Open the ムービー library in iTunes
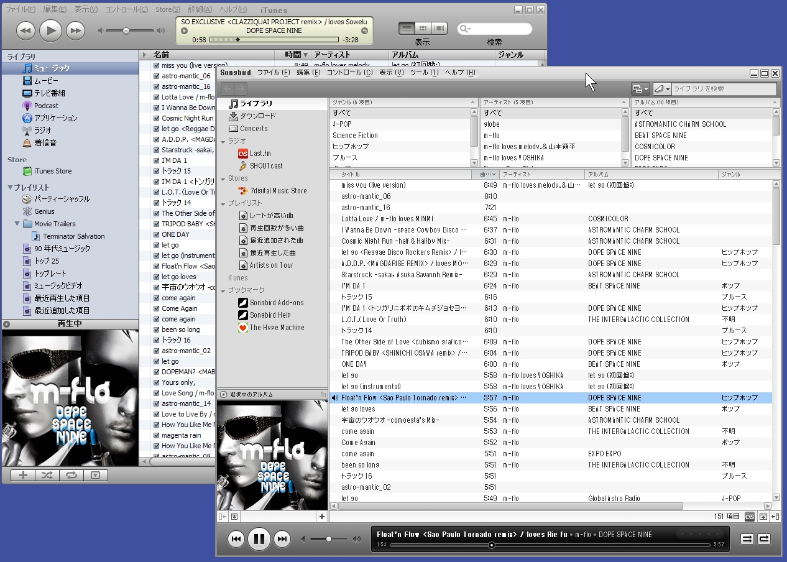 [45, 81]
